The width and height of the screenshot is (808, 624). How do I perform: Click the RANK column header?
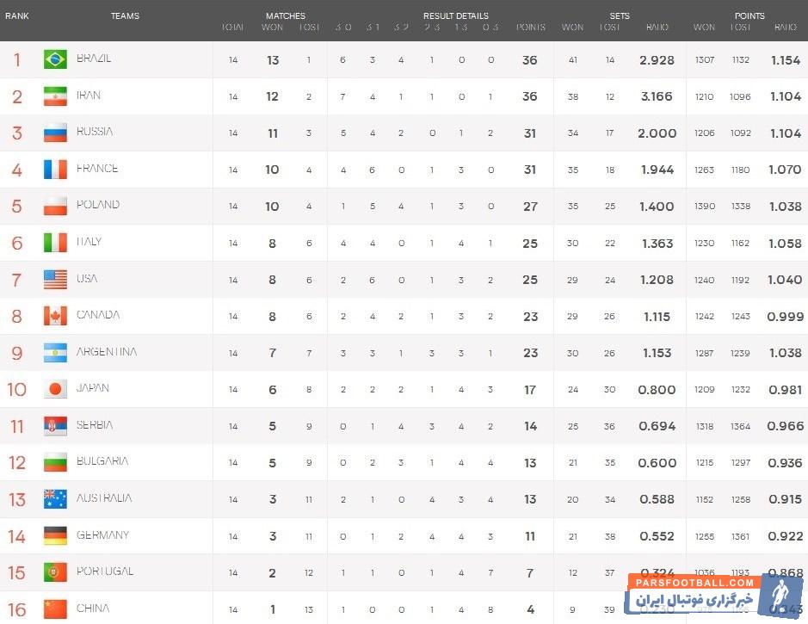point(17,15)
